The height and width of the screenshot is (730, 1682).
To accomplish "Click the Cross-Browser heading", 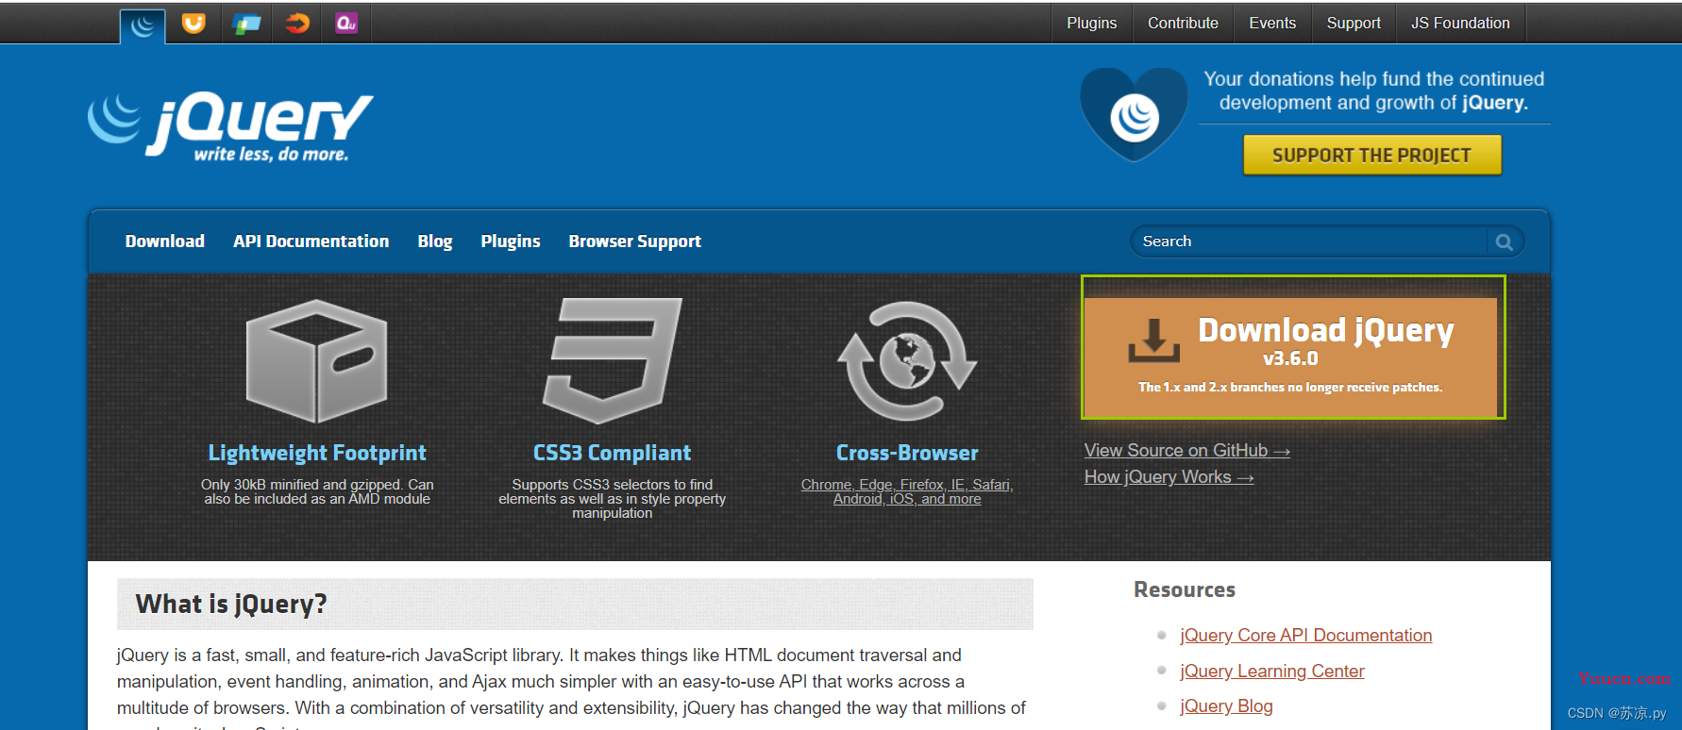I will click(x=907, y=454).
